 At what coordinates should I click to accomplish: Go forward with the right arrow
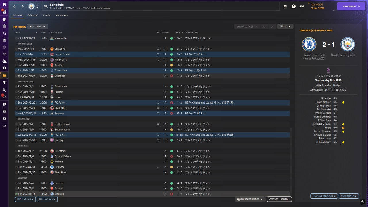[x=23, y=6]
